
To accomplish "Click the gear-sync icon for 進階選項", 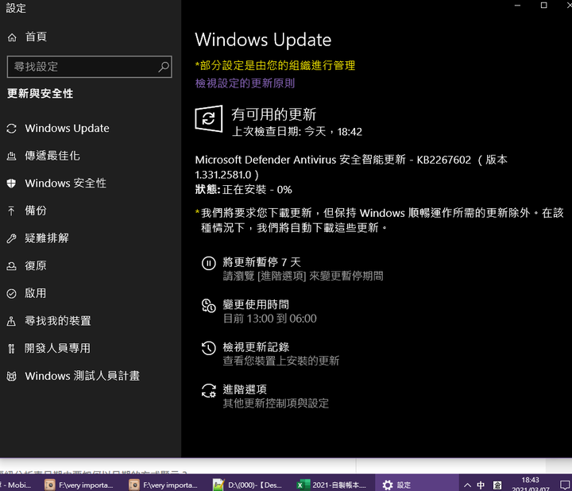I will pos(209,391).
